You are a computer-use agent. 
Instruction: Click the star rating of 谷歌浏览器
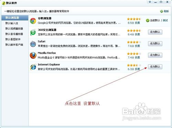134,19
